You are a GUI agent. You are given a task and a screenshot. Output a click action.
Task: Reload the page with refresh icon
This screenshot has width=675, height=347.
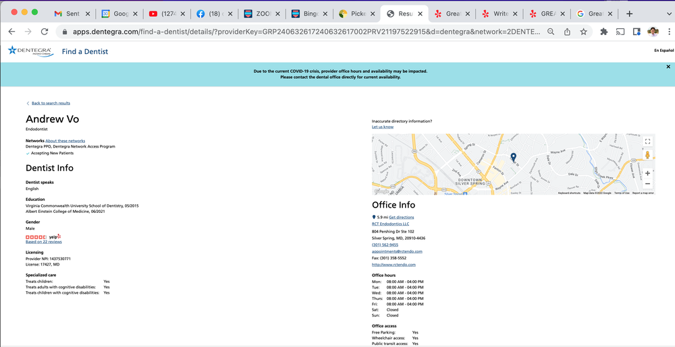(x=45, y=32)
